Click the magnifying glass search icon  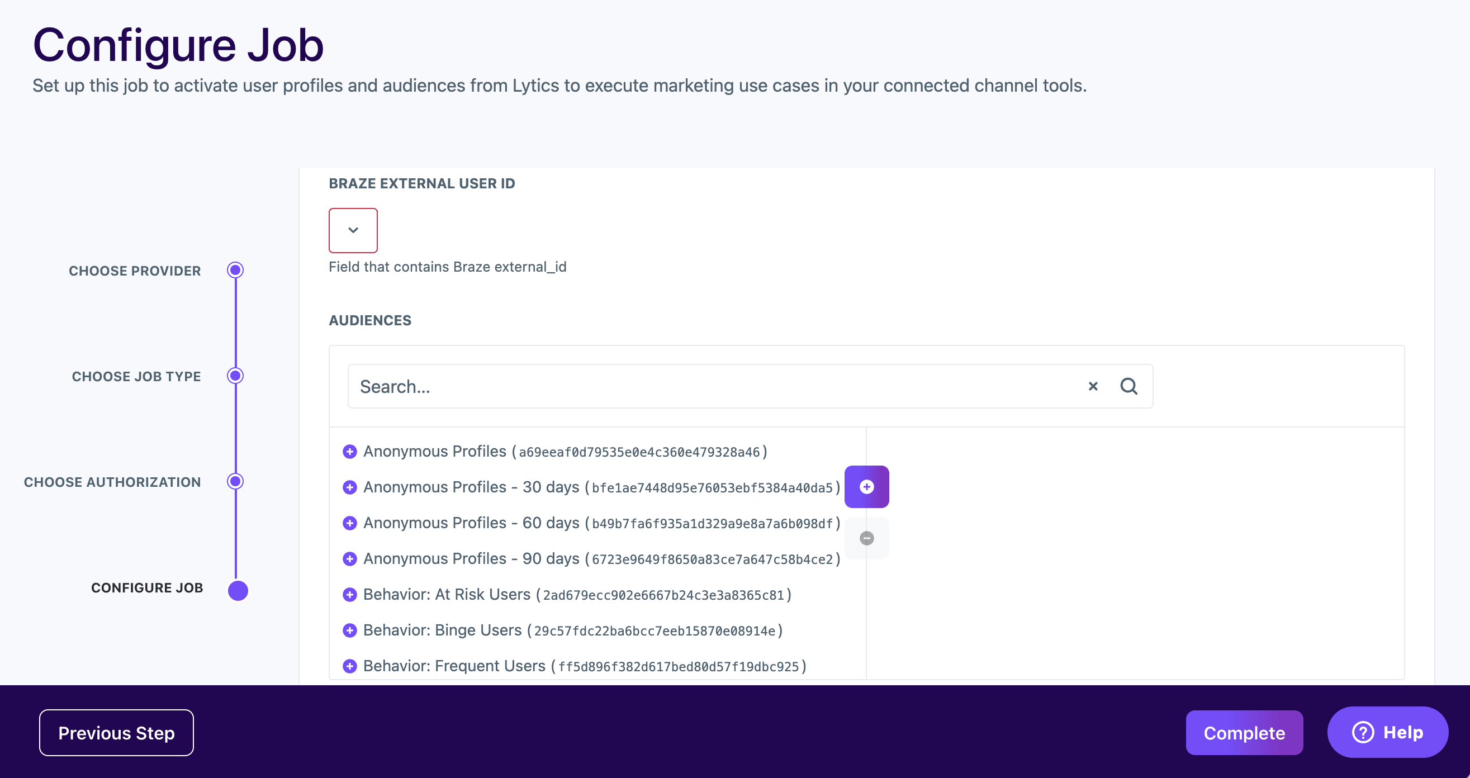[1128, 386]
